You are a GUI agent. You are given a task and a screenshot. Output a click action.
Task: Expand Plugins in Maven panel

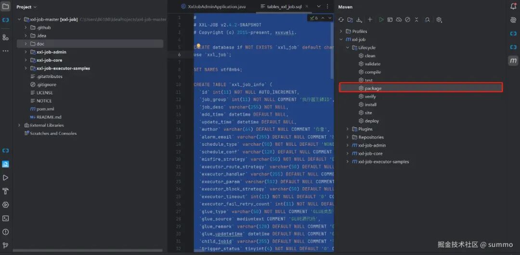(x=347, y=129)
